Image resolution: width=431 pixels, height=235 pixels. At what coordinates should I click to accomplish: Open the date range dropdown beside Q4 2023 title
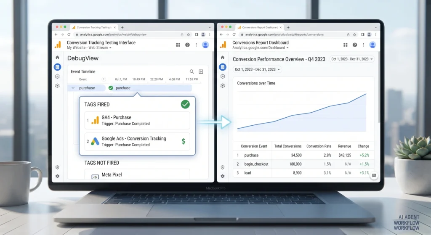click(x=352, y=59)
